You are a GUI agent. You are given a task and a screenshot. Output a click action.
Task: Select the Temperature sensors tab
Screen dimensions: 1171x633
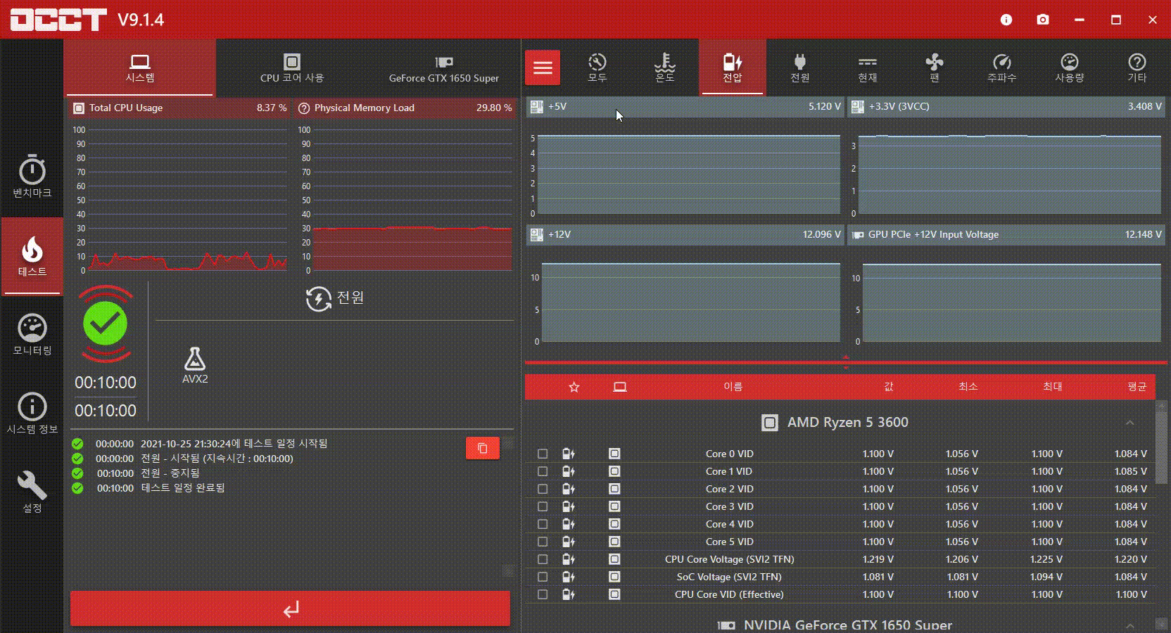(665, 68)
